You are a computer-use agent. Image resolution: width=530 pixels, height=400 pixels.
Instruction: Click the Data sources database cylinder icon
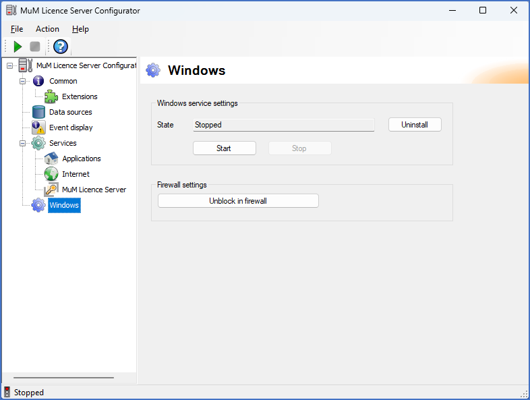pyautogui.click(x=38, y=112)
